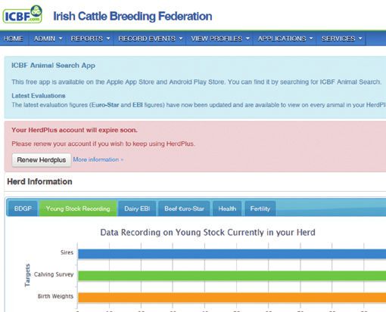Open the HOME menu item
Image resolution: width=386 pixels, height=312 pixels.
coord(14,39)
